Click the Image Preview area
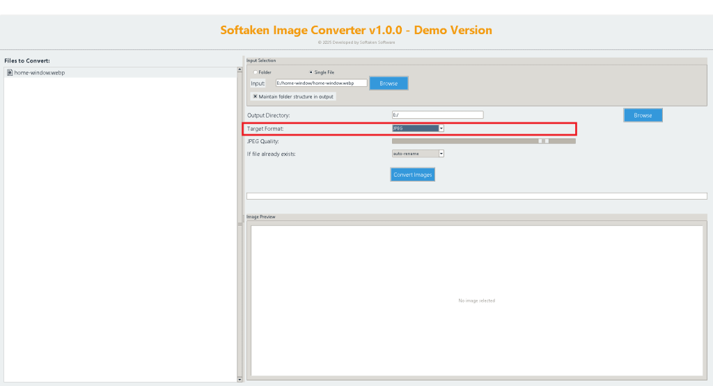Screen dimensions: 713x386 476,300
